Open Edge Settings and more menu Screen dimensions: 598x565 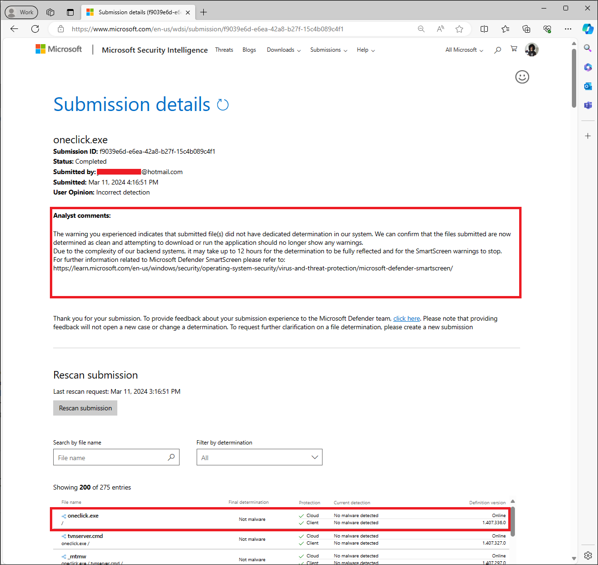point(568,29)
